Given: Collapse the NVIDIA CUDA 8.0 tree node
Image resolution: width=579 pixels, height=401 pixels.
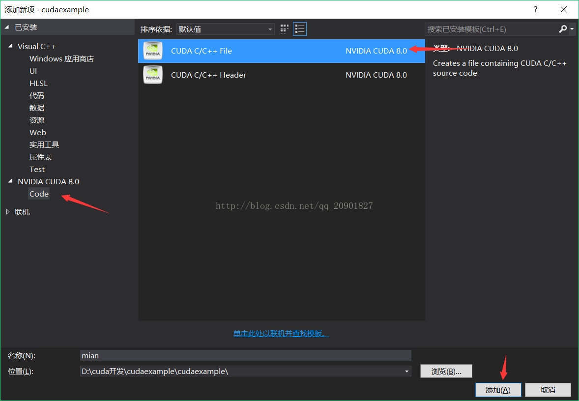Looking at the screenshot, I should pyautogui.click(x=10, y=181).
